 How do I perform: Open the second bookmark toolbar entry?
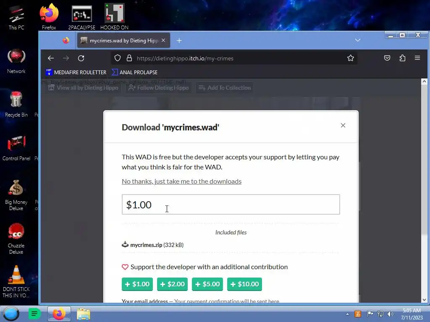134,72
